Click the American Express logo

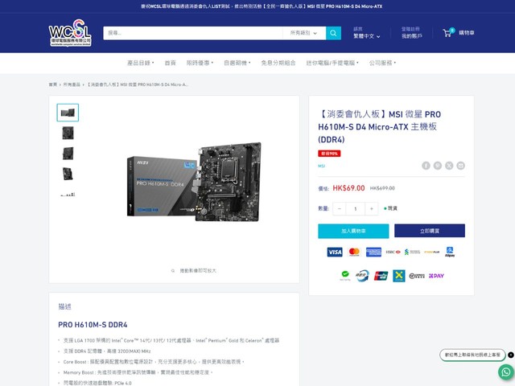(373, 252)
